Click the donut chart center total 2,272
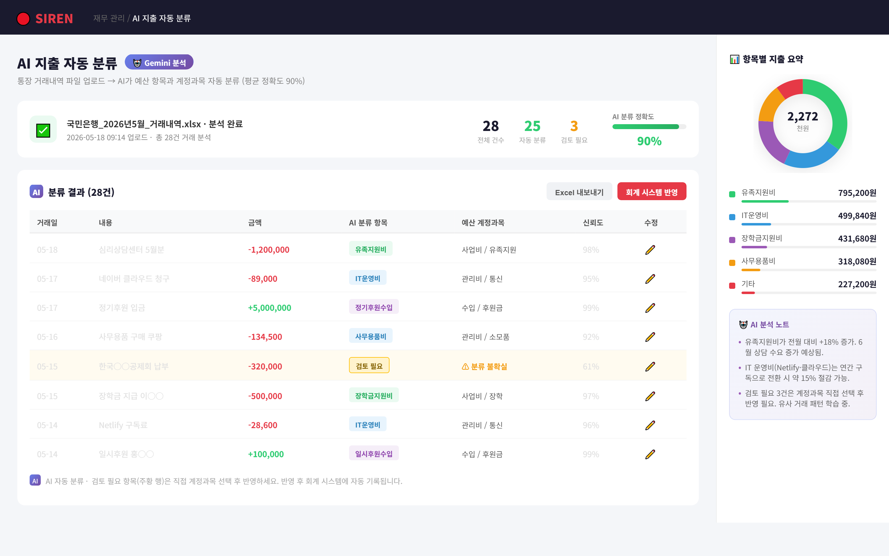Screen dimensions: 889x556 (x=803, y=116)
